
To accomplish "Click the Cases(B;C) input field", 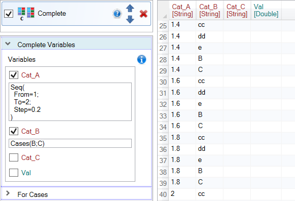I will (x=70, y=143).
